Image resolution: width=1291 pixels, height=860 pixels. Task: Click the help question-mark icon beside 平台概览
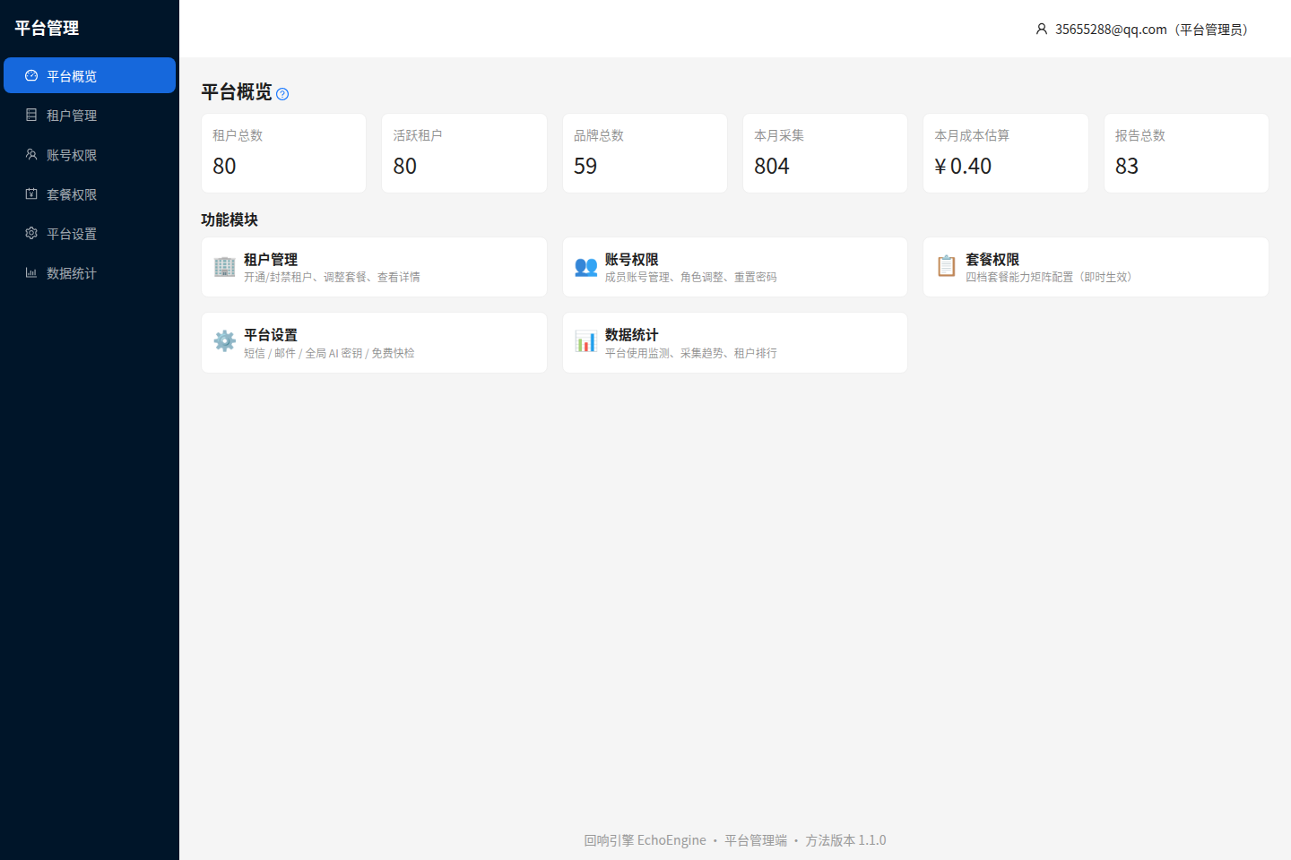282,94
